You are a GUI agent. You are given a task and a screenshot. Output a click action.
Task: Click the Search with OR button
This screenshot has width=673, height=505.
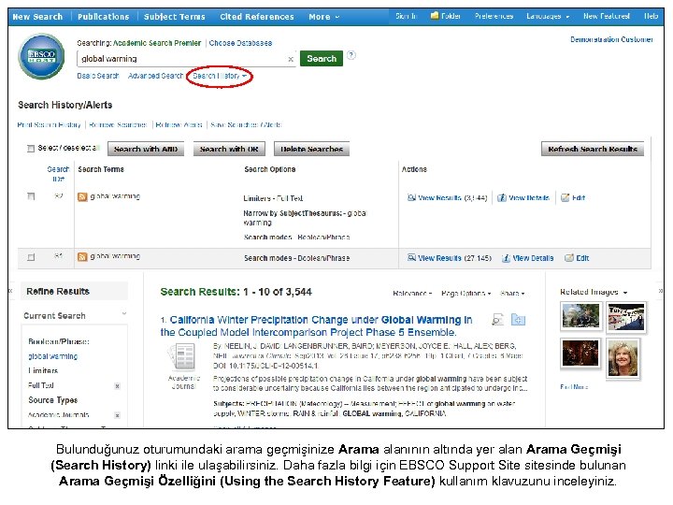tap(229, 149)
